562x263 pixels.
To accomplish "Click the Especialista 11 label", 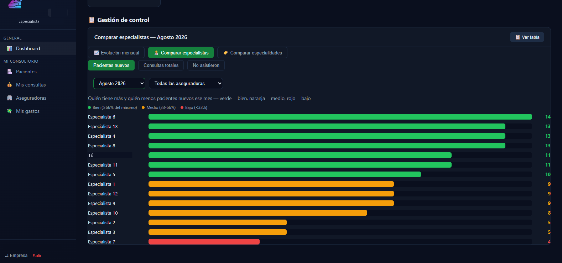I will coord(103,165).
